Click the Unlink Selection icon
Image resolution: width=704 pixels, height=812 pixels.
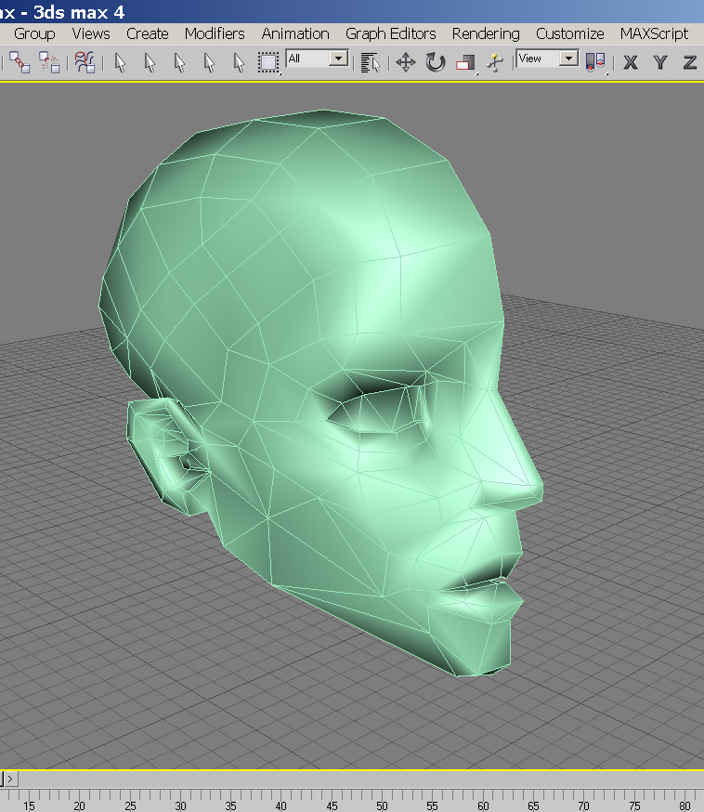click(x=49, y=62)
